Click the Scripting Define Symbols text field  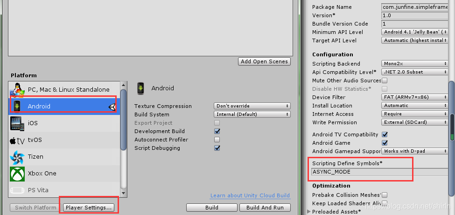point(380,172)
